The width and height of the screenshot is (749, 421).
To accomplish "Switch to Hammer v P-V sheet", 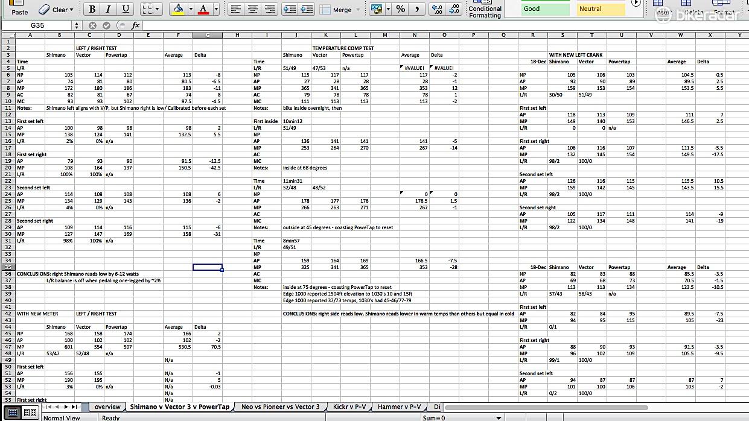I will click(x=400, y=407).
